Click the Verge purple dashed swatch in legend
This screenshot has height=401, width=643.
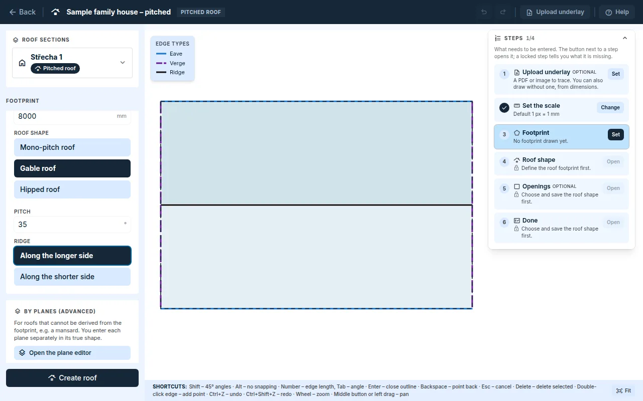[161, 63]
